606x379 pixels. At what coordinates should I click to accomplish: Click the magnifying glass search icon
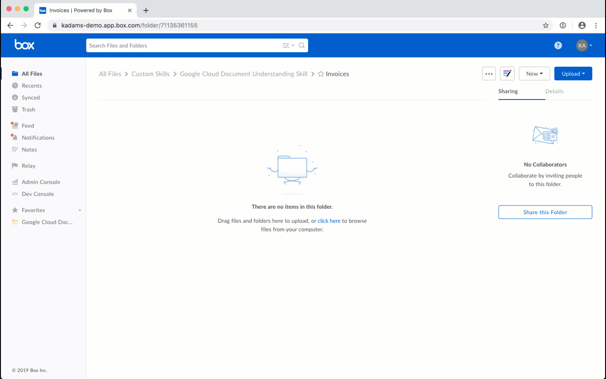click(302, 46)
